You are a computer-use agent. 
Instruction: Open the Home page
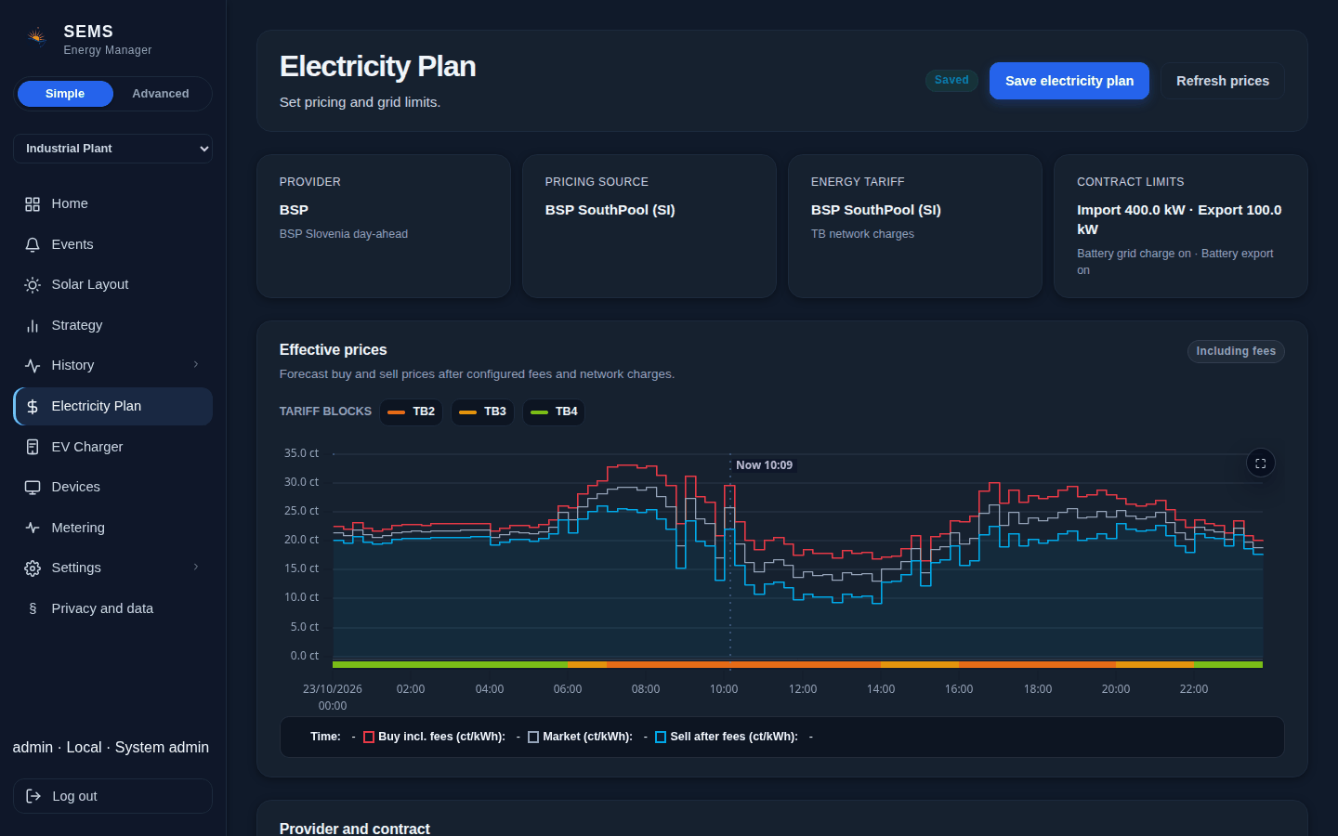click(112, 204)
